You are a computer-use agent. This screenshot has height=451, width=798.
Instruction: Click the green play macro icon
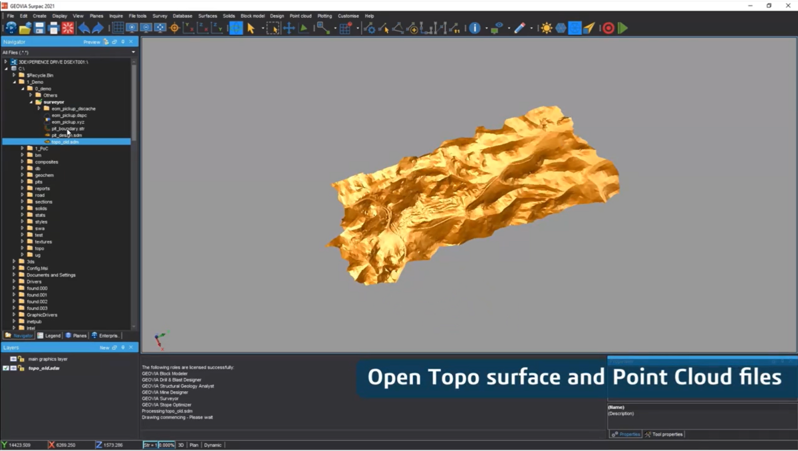coord(622,28)
